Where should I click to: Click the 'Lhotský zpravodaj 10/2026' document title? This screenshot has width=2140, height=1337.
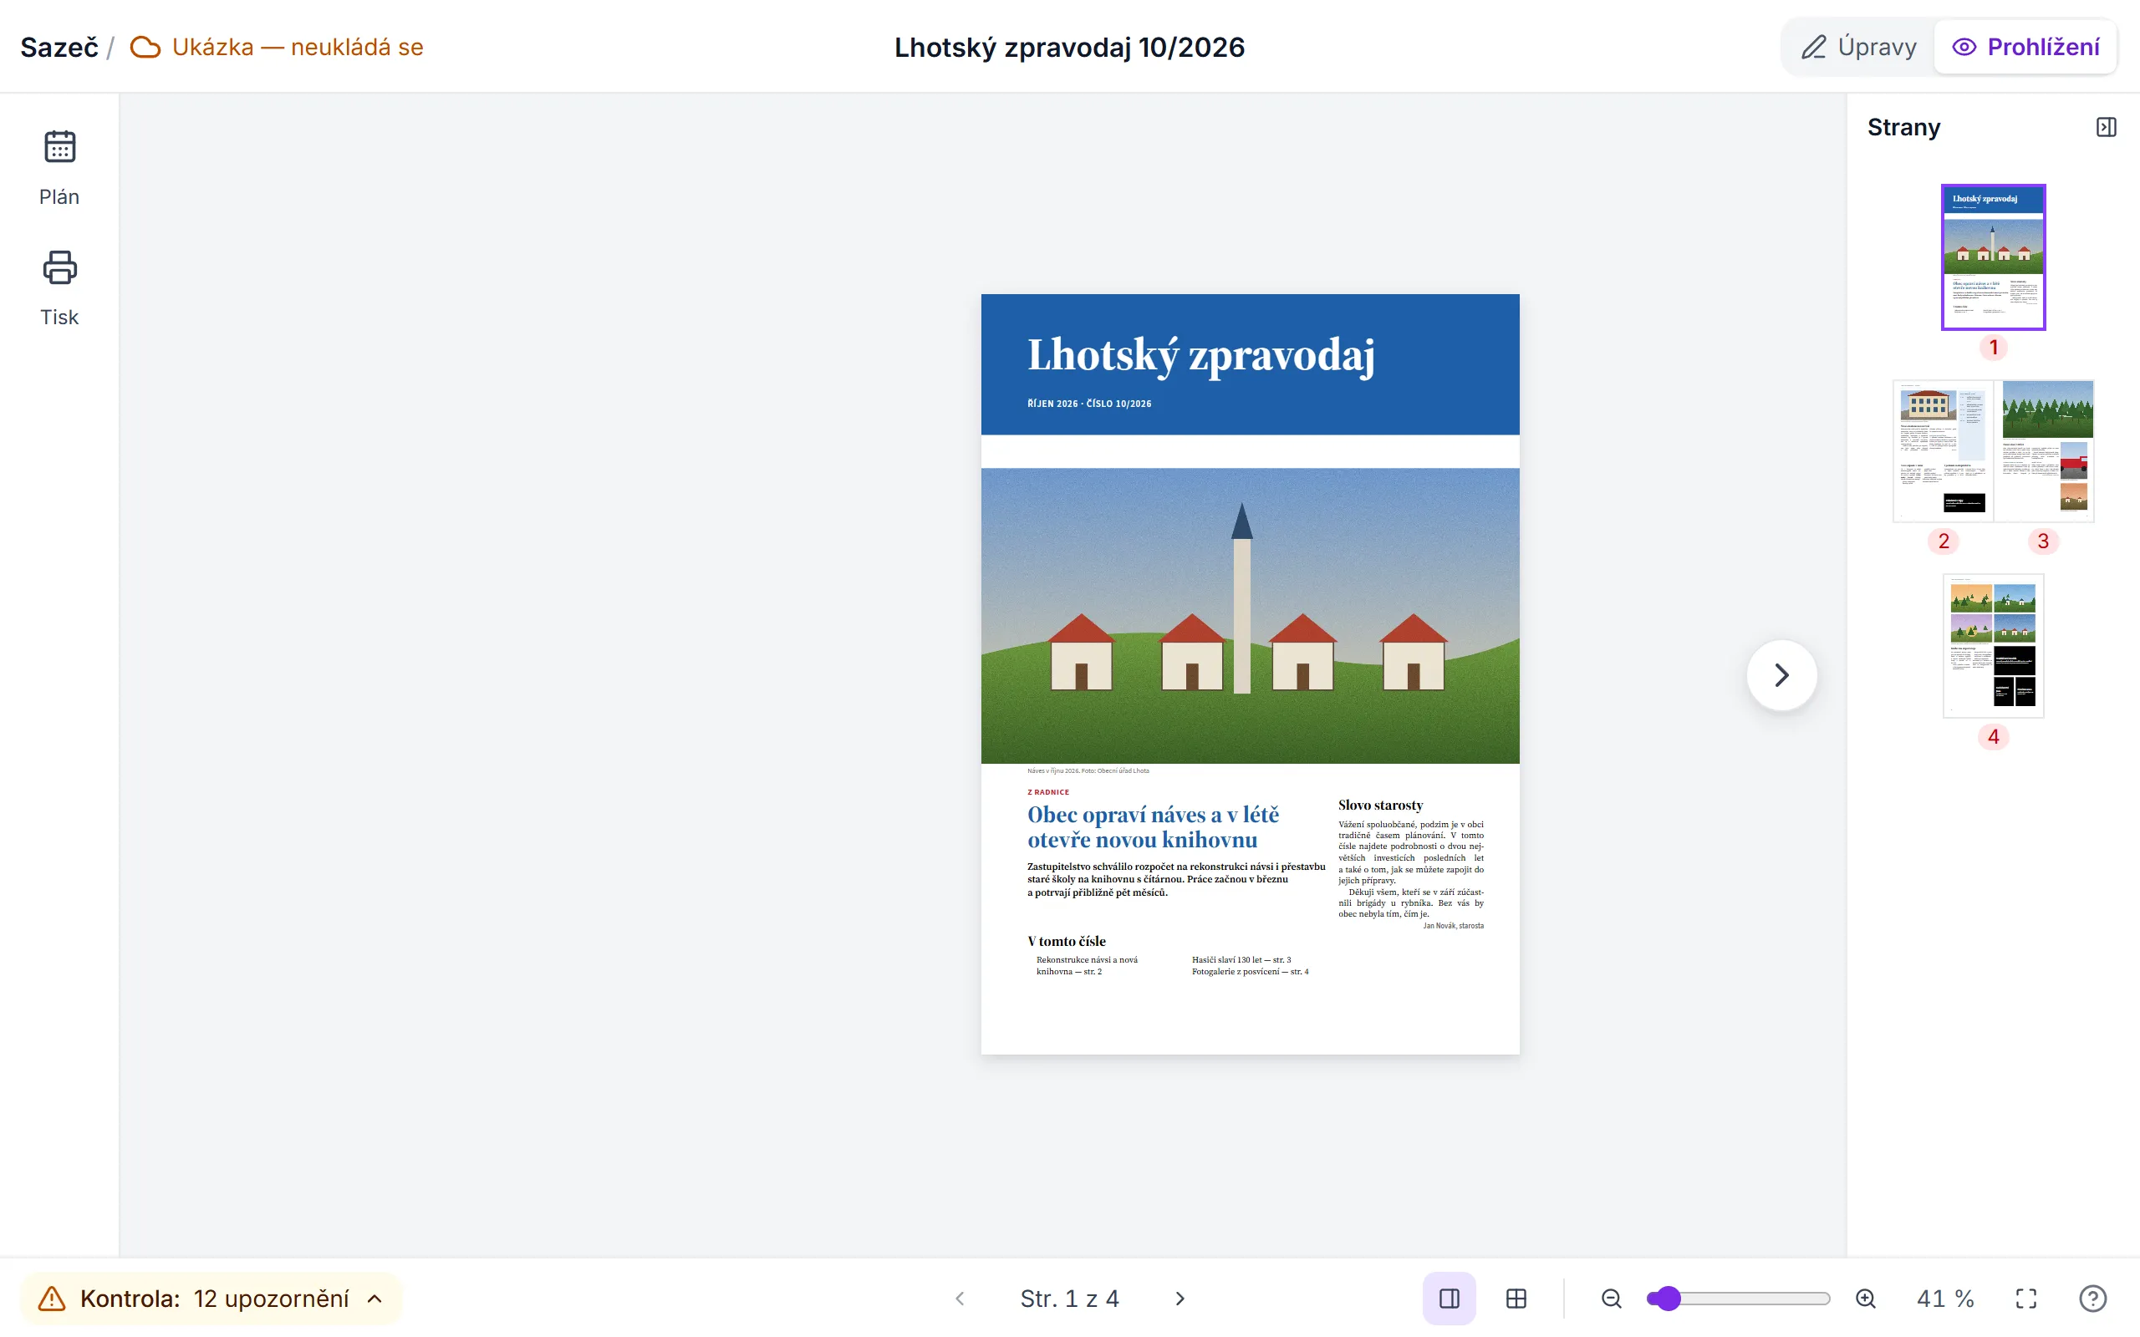(x=1069, y=47)
